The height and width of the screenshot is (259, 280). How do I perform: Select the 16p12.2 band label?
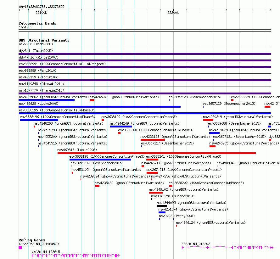[x=25, y=27]
